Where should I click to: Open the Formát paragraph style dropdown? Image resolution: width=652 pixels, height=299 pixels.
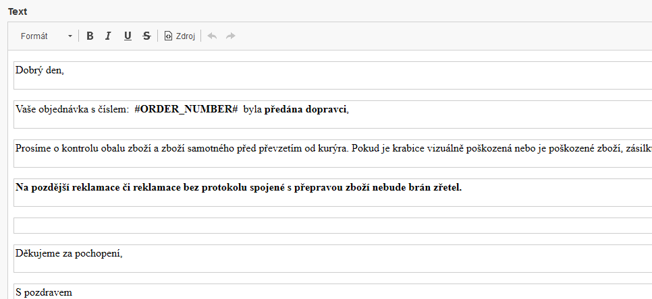pos(46,36)
